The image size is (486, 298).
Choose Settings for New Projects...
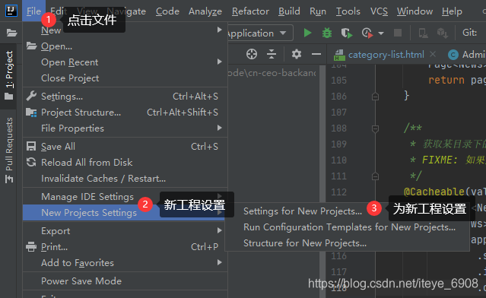pos(347,211)
